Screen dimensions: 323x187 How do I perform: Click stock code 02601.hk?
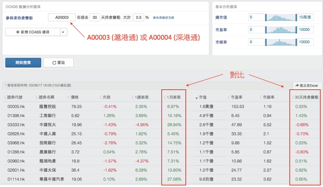click(16, 170)
